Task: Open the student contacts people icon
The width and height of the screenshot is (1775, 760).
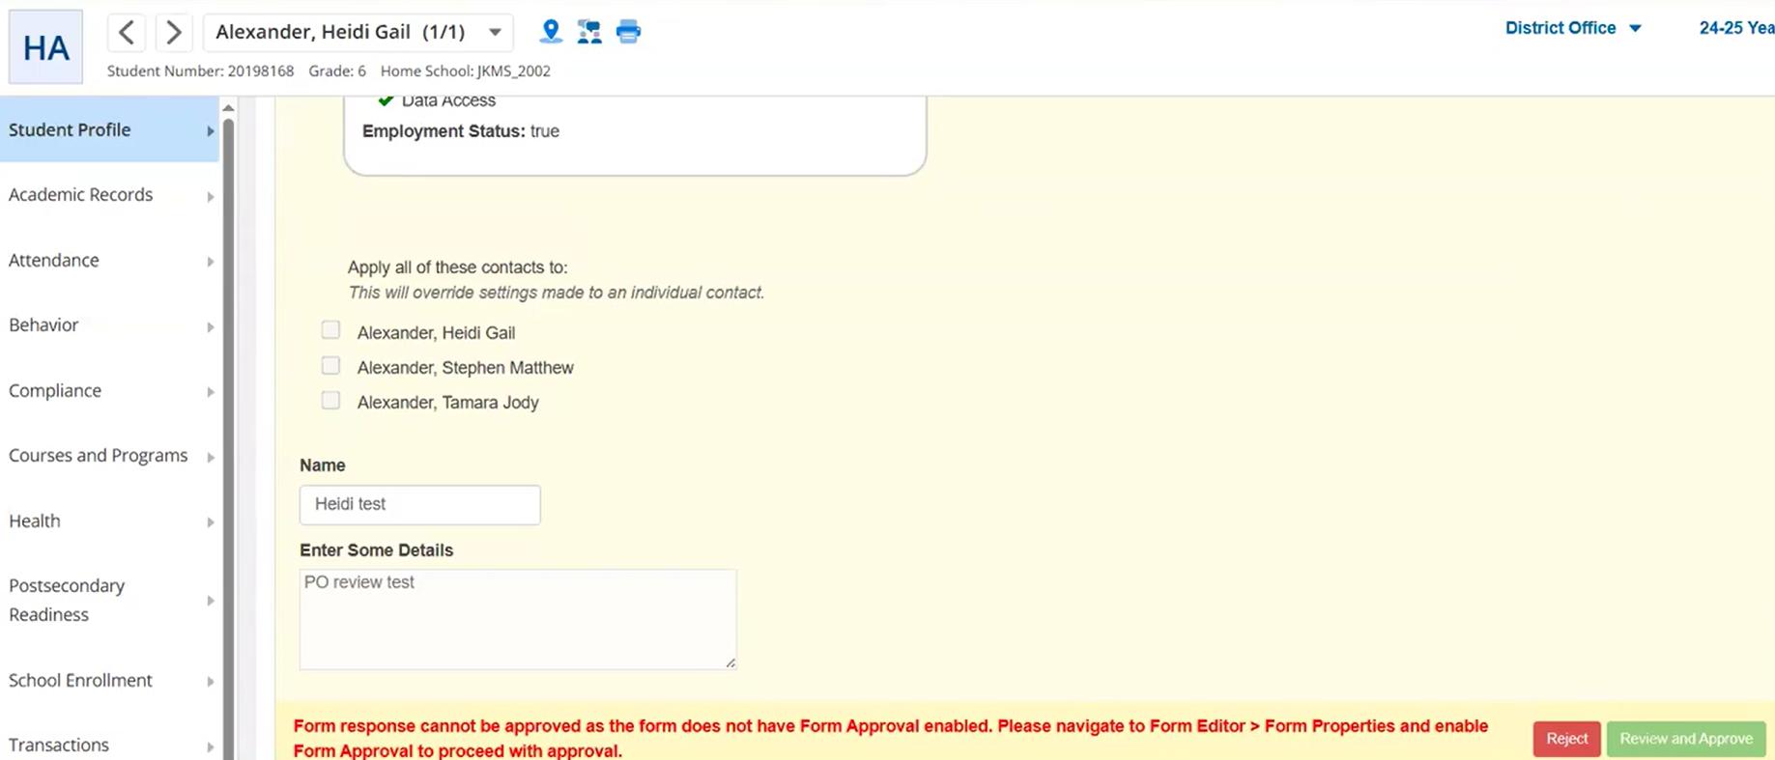Action: [x=589, y=32]
